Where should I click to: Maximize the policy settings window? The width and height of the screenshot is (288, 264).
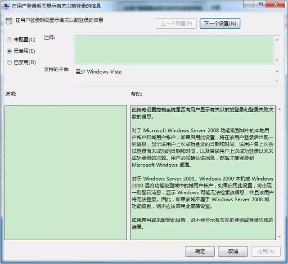click(x=261, y=5)
